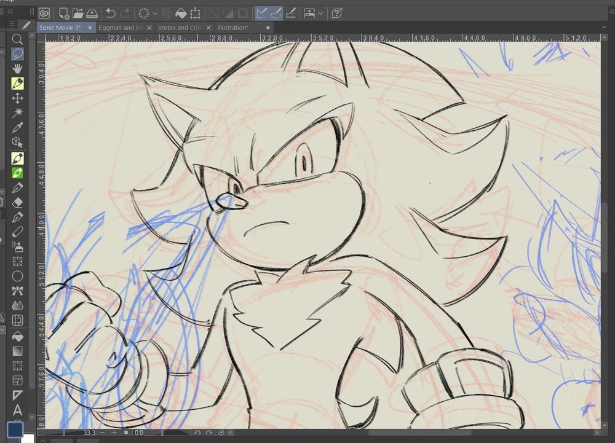
Task: Close the Vortex and Crim tab
Action: [x=208, y=28]
